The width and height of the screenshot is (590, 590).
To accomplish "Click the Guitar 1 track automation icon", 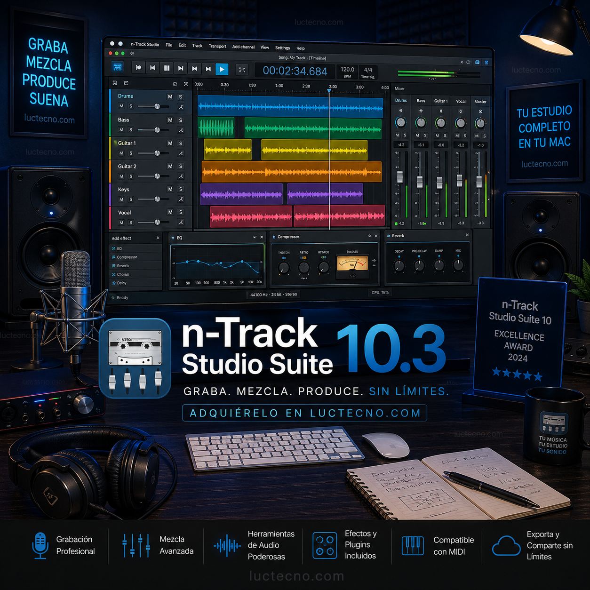I will (181, 153).
